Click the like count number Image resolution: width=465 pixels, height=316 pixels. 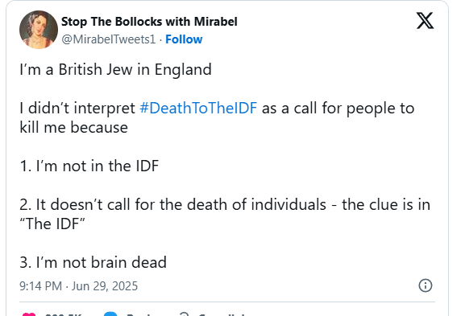tap(63, 315)
